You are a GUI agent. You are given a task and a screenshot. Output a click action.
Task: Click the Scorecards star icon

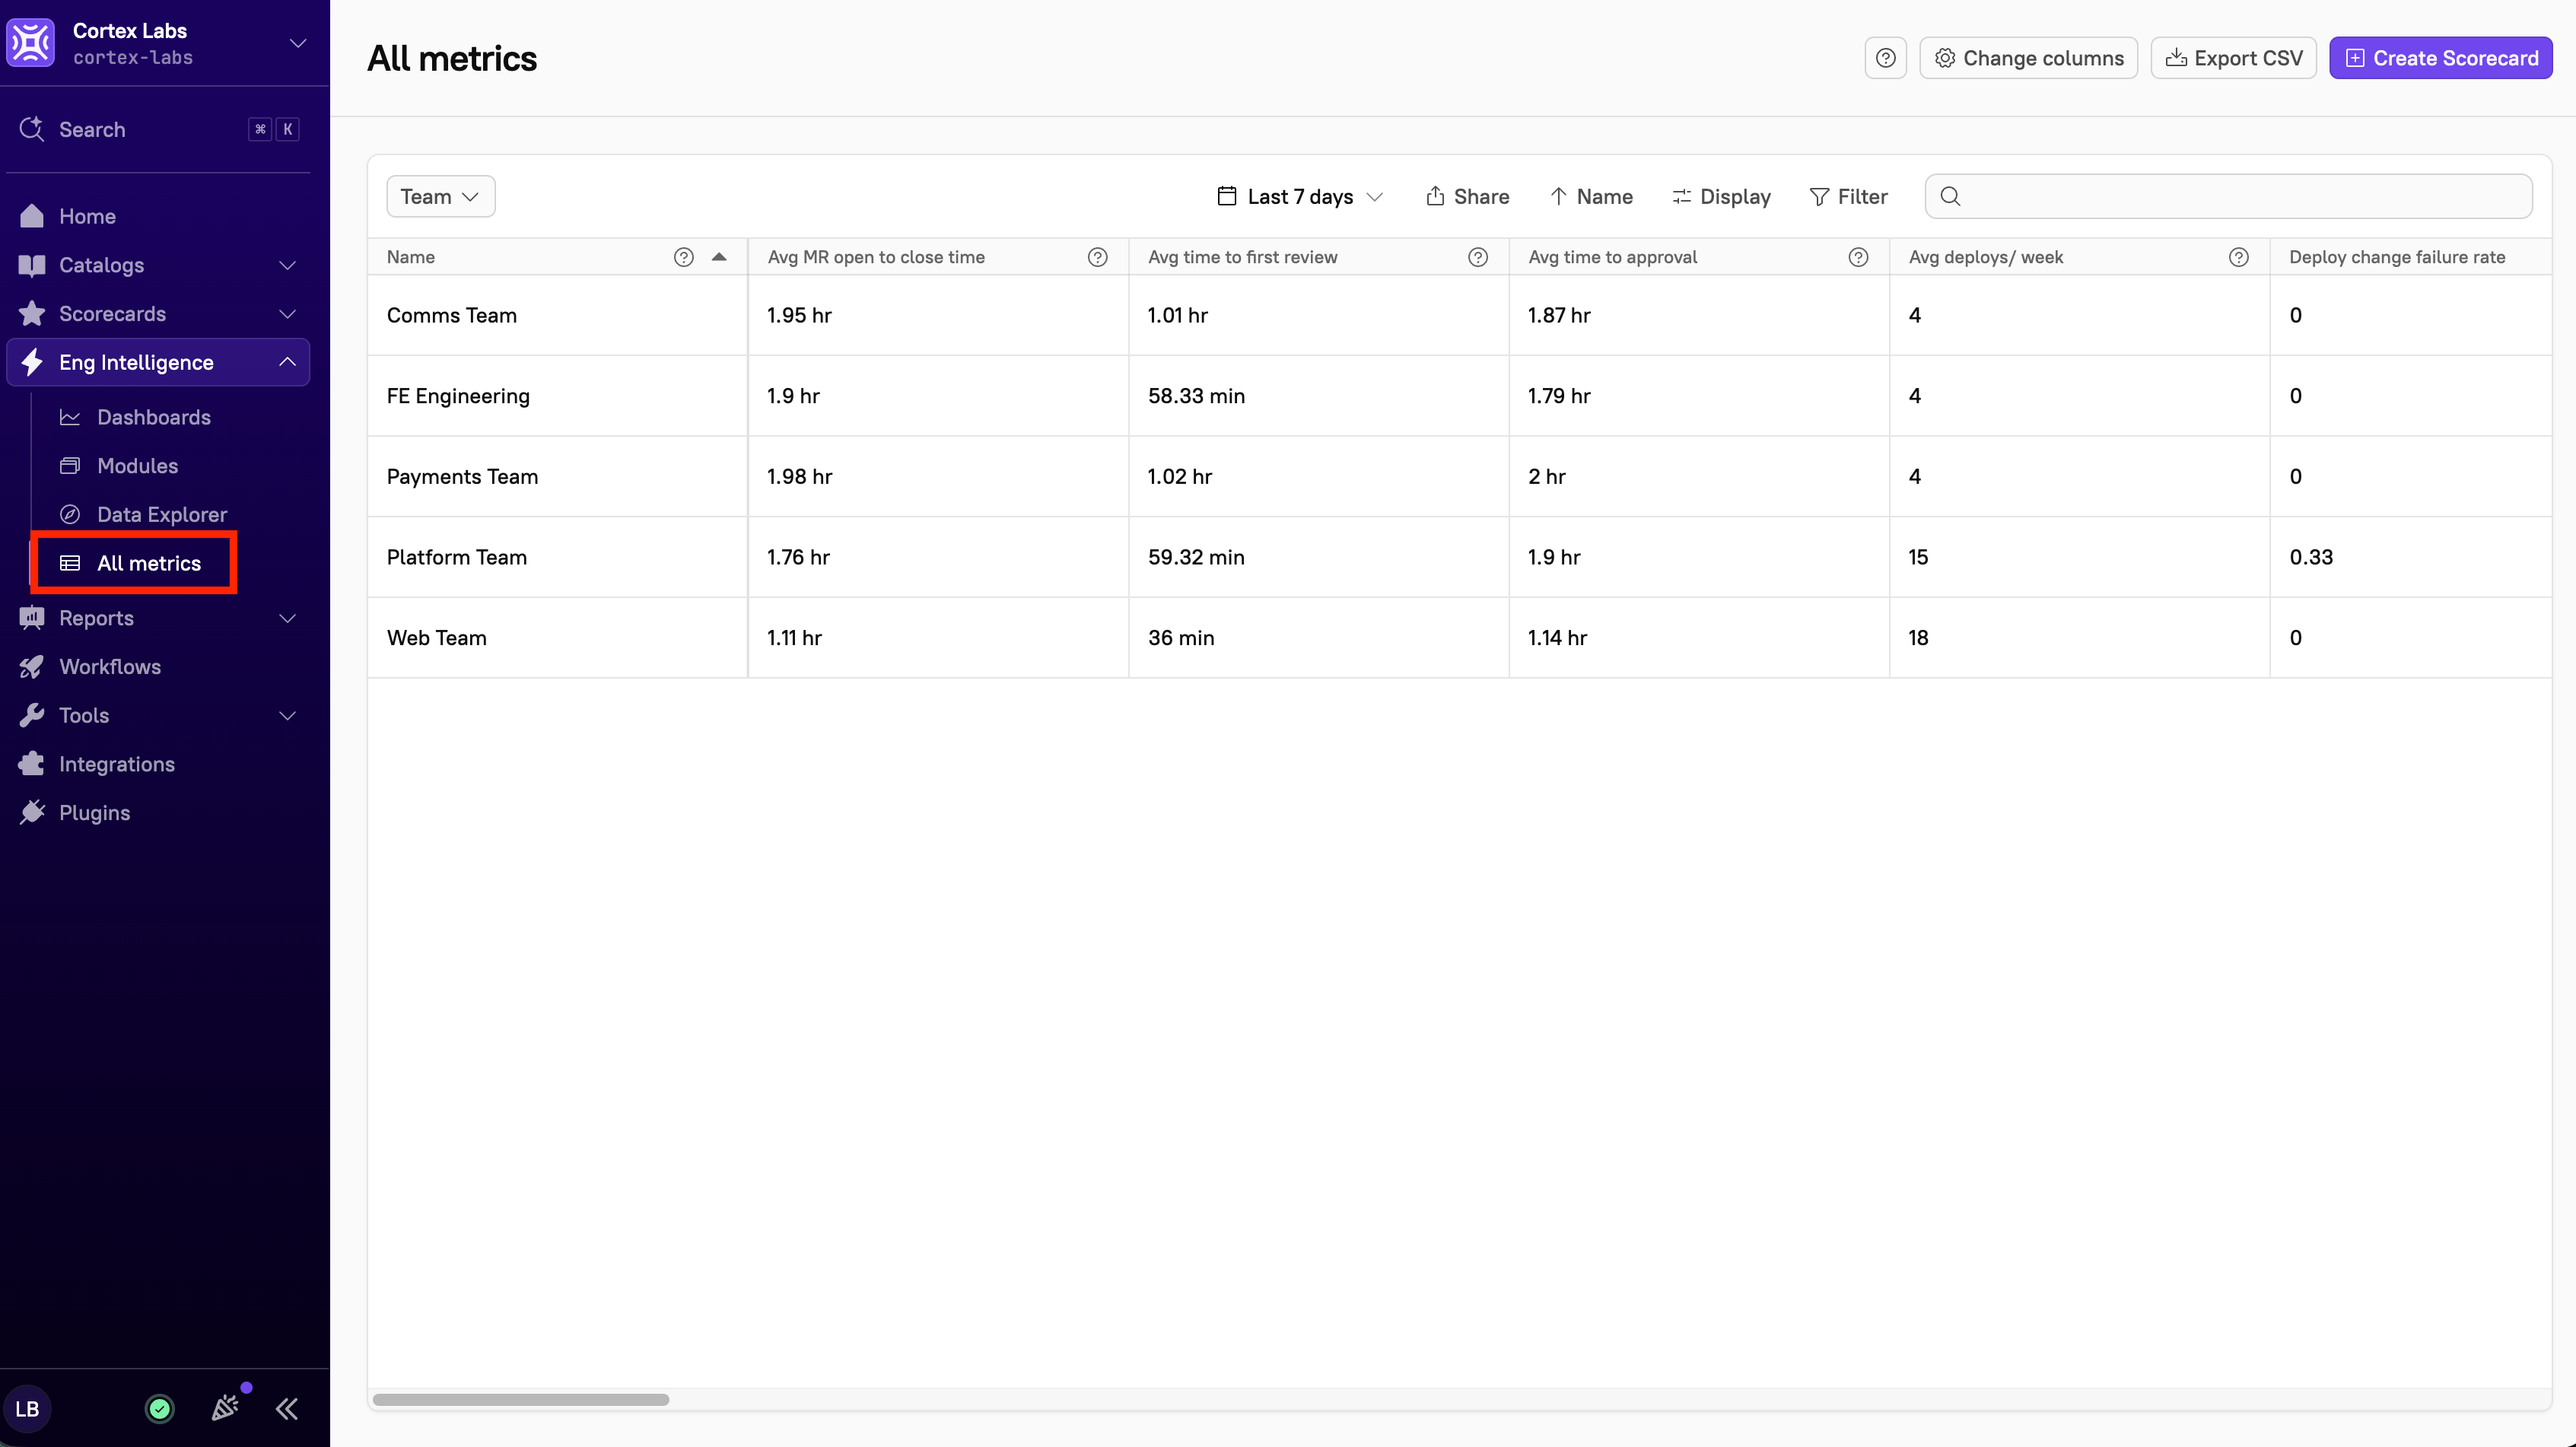[32, 314]
